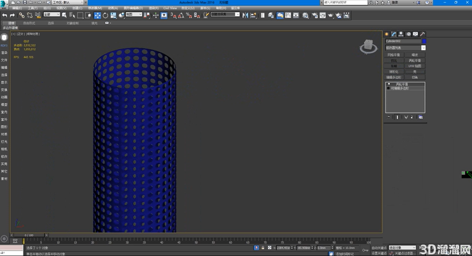Enable the selection lock toggle
This screenshot has width=472, height=256.
click(x=263, y=248)
